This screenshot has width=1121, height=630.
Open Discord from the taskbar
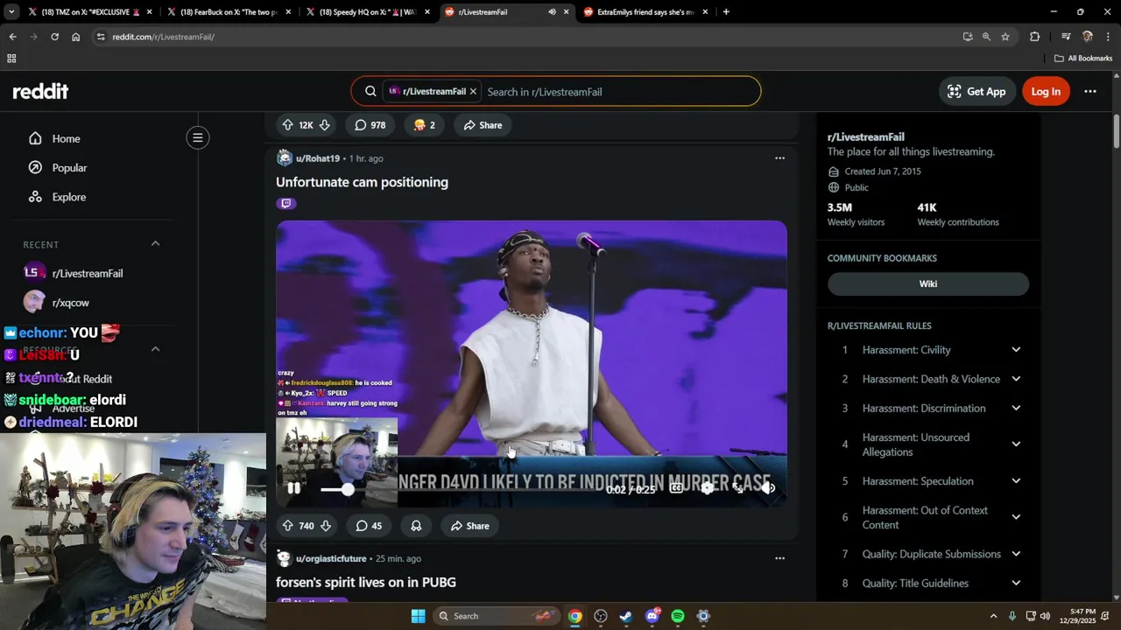click(652, 616)
